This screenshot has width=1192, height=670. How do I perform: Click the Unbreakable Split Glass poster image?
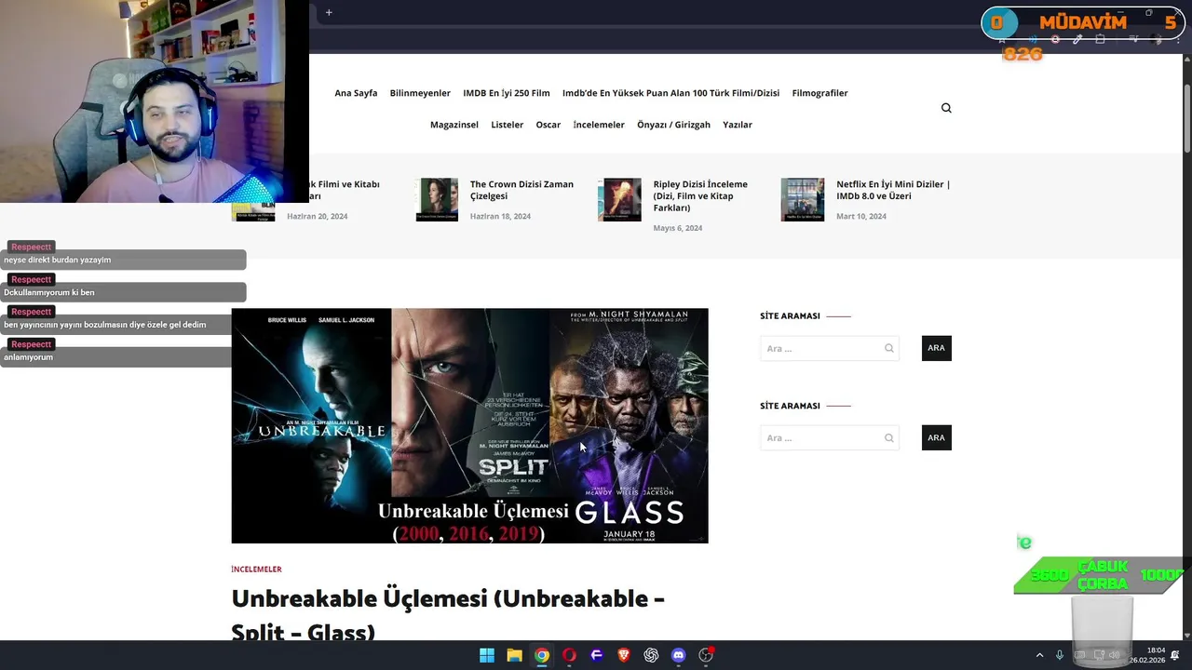tap(469, 425)
